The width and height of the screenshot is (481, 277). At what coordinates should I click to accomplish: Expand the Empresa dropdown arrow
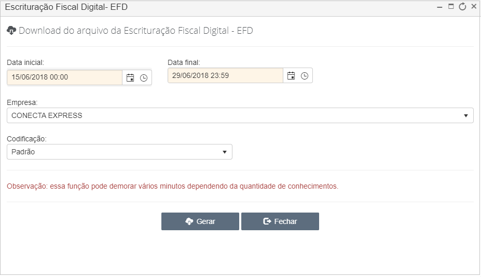click(x=465, y=116)
